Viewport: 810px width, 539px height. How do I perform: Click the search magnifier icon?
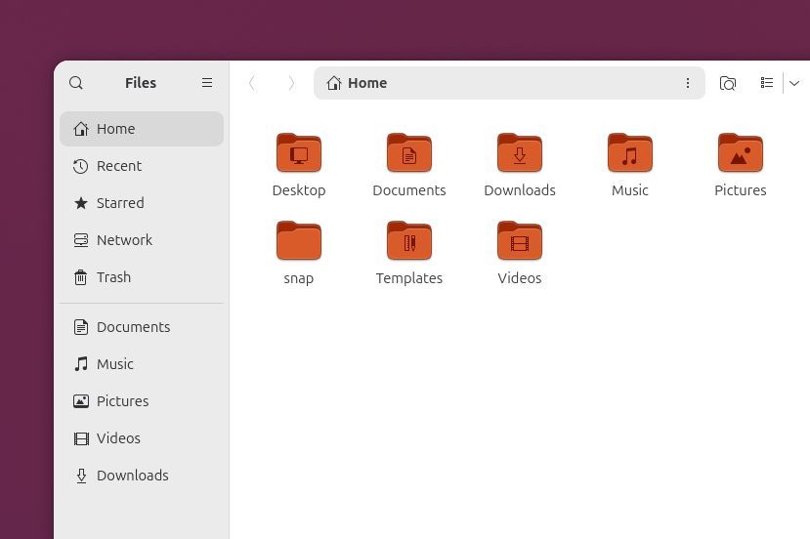(76, 83)
